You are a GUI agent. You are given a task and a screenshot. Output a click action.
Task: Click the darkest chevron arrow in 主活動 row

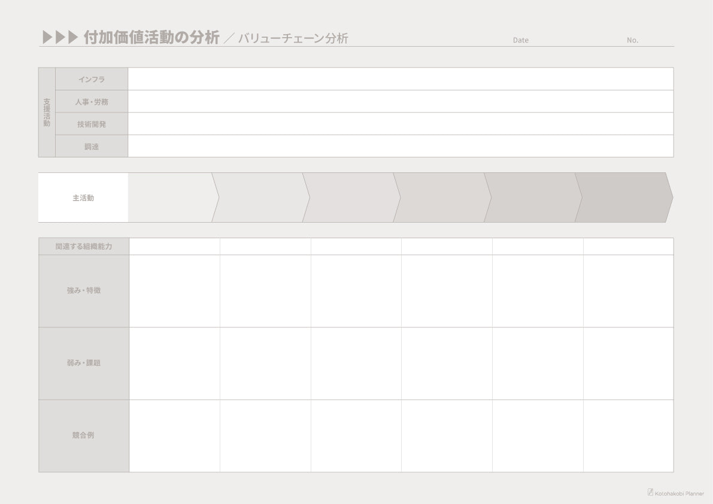point(624,198)
